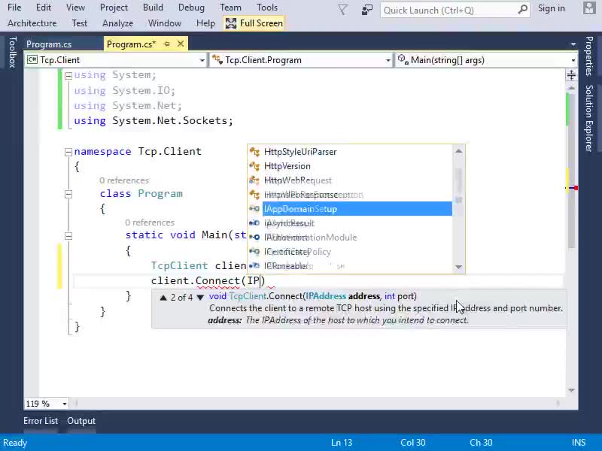
Task: Click editor vertical scrollbar down arrow
Action: [x=571, y=390]
